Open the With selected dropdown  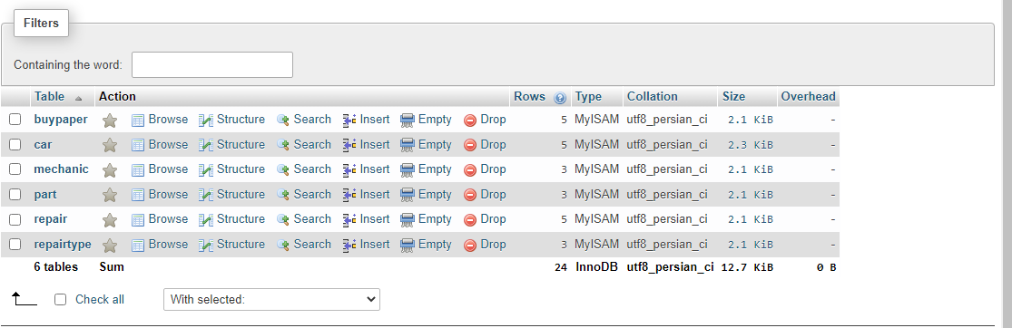click(271, 300)
